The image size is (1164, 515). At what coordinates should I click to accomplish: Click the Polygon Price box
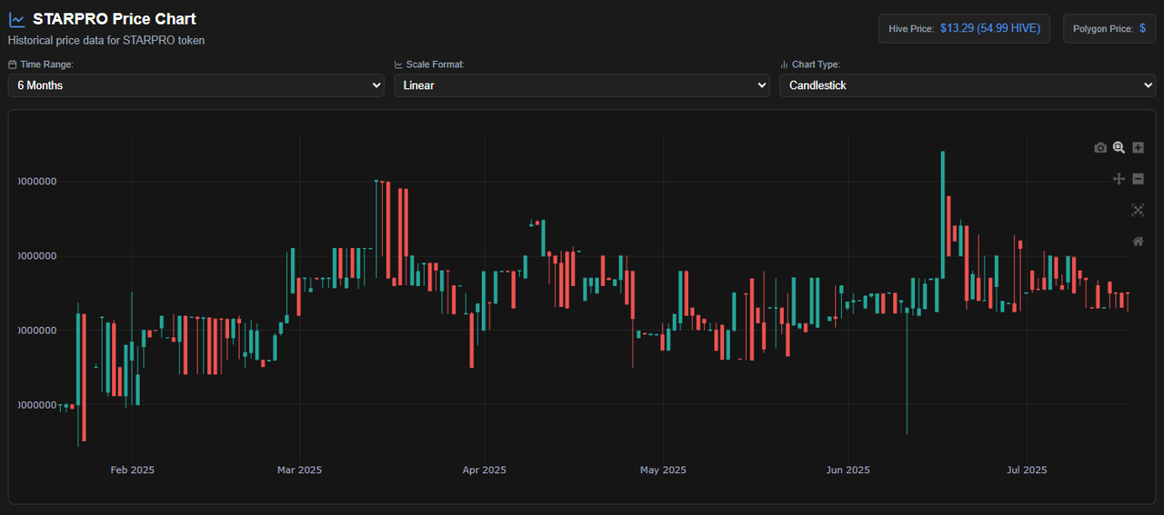[1109, 28]
